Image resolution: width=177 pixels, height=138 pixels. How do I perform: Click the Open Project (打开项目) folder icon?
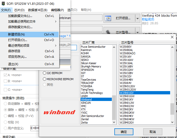click(x=108, y=19)
